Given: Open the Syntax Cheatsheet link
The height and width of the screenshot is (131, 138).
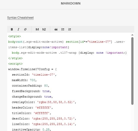Looking at the screenshot, I should (20, 18).
